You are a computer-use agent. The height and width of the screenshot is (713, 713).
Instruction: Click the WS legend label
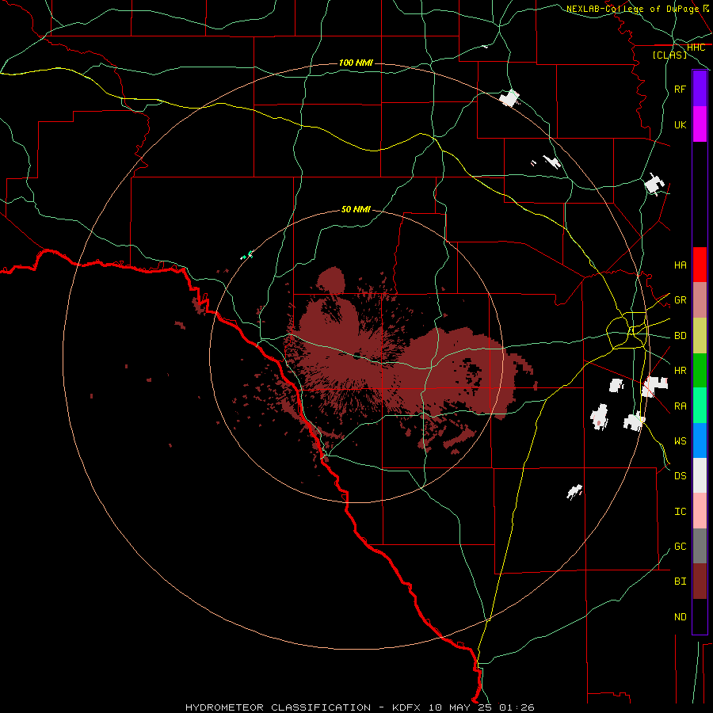[x=680, y=440]
